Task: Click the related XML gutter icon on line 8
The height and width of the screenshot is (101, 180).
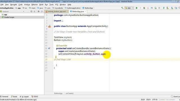Action: point(49,26)
